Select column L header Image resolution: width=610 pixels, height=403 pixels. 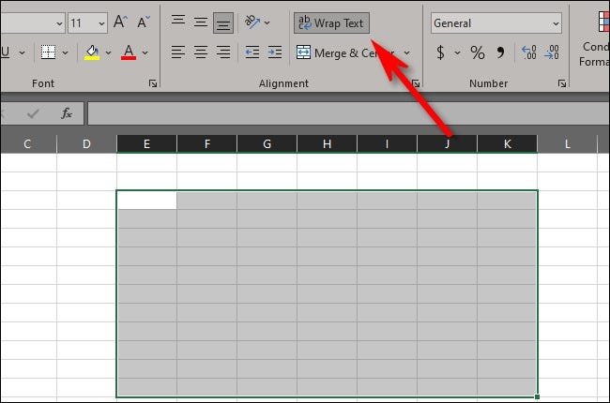click(x=567, y=143)
